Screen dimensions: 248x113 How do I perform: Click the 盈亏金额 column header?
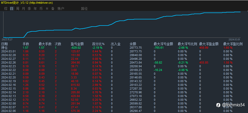tap(77, 44)
